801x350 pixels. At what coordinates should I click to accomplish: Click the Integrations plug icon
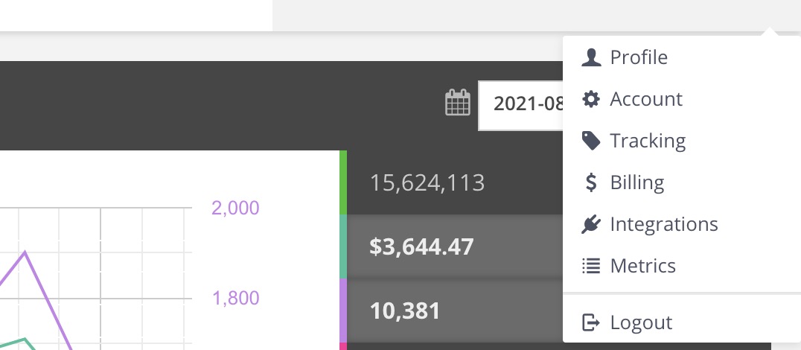tap(591, 224)
